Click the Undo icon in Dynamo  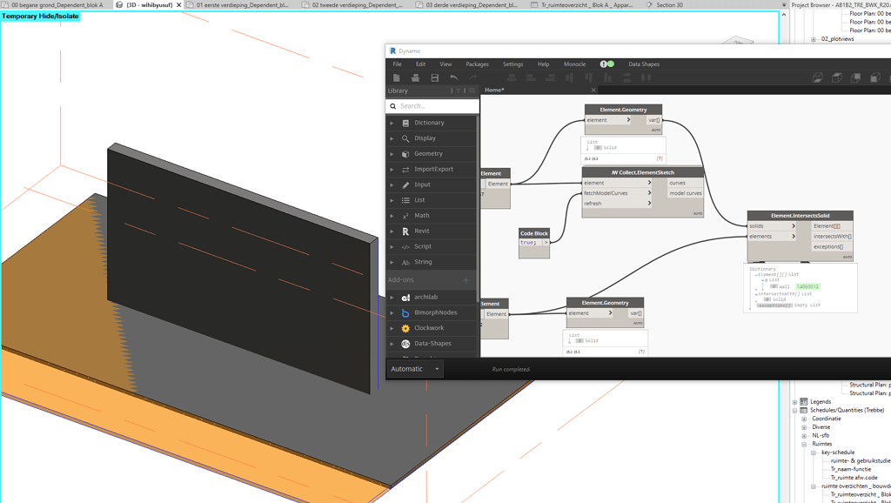click(452, 77)
